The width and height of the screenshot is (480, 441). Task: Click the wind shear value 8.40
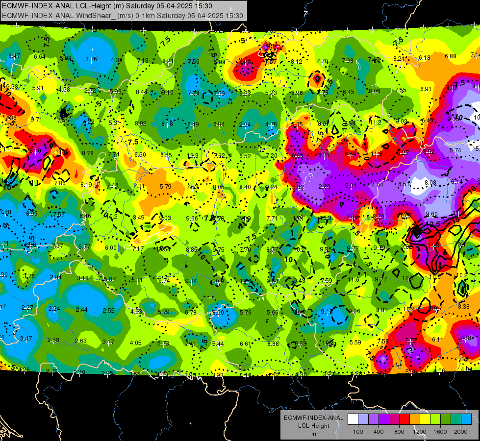pyautogui.click(x=245, y=187)
